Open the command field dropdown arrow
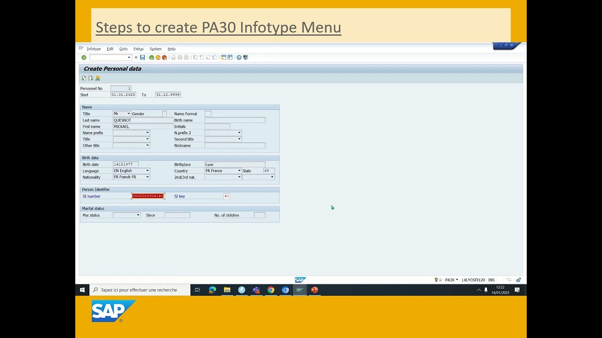The image size is (602, 338). pyautogui.click(x=129, y=57)
